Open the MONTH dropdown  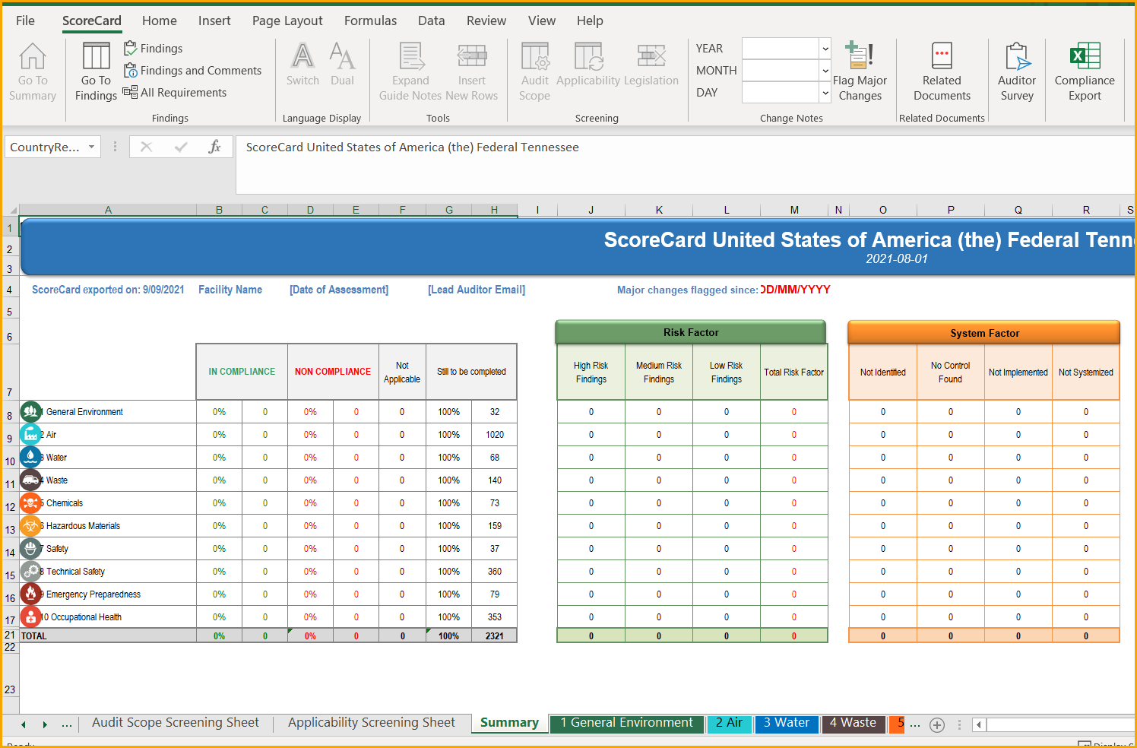pyautogui.click(x=825, y=71)
